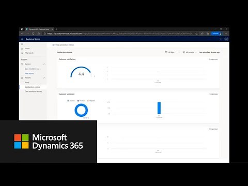
Task: Go to the browser home page icon
Action: (x=39, y=34)
